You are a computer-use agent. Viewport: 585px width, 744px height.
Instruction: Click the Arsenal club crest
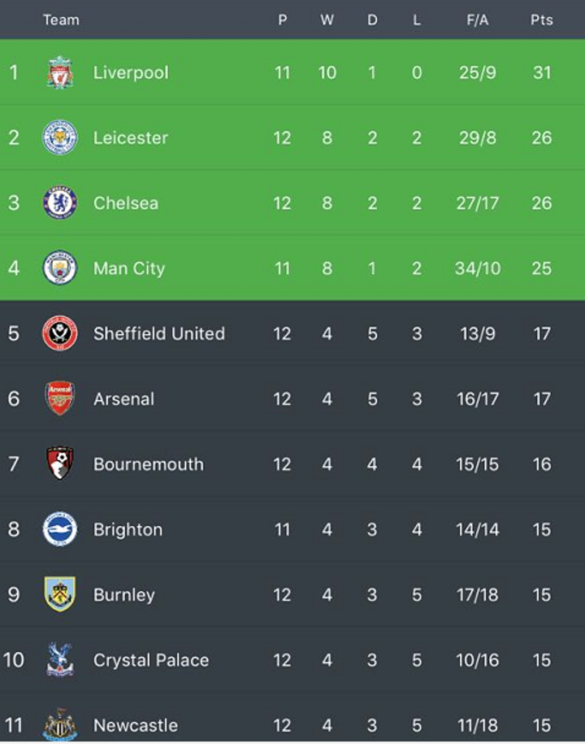(x=60, y=398)
